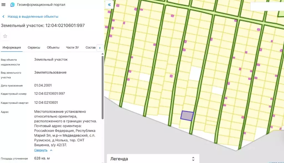
Task: Open the Состав tab
Action: pyautogui.click(x=91, y=48)
